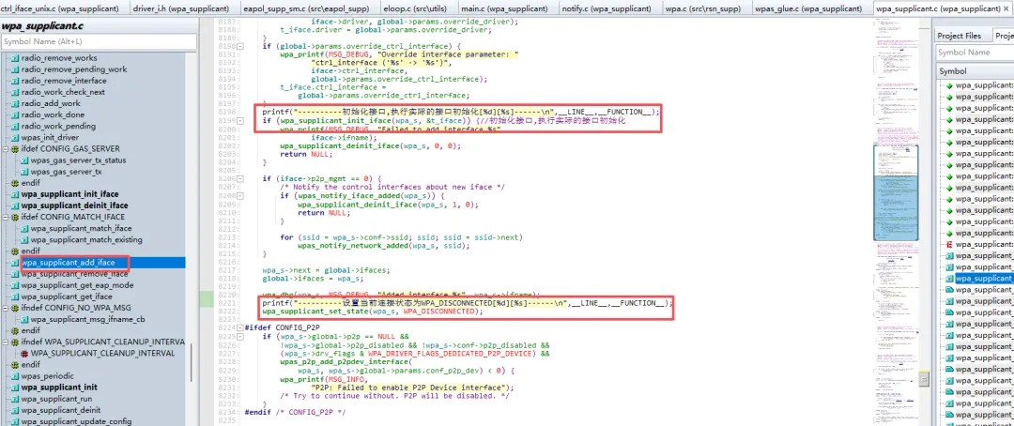Collapse the ifndef CONFIG_NO_WPA_MSG tree node
The image size is (1014, 426).
pyautogui.click(x=6, y=308)
